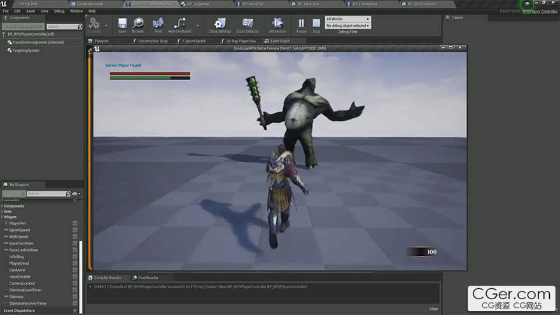Toggle BaseTurnRate variable visibility eye
This screenshot has width=560, height=315.
(x=75, y=243)
